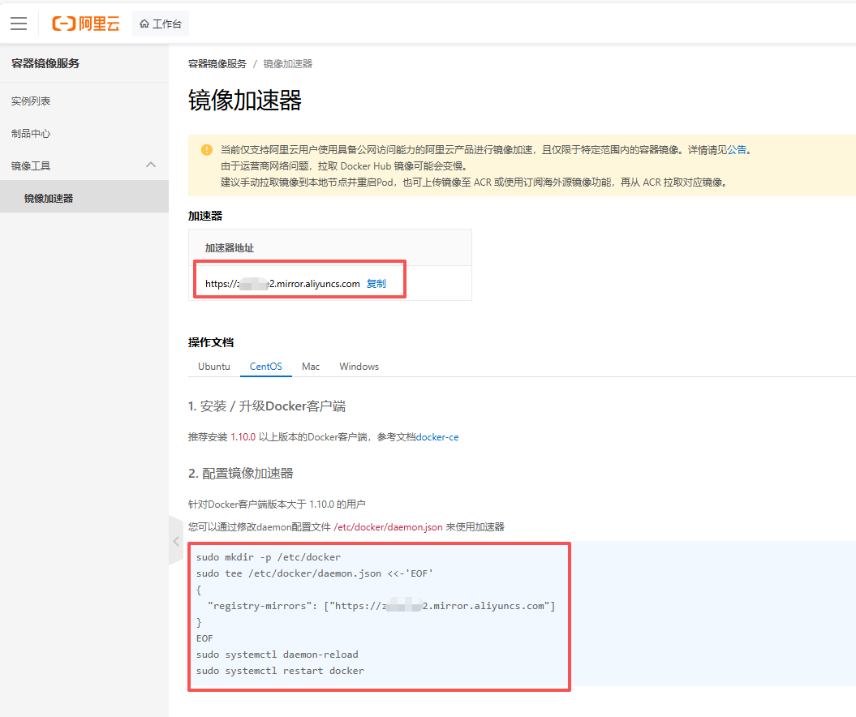Click 容器镜像服务 breadcrumb link

coord(217,64)
